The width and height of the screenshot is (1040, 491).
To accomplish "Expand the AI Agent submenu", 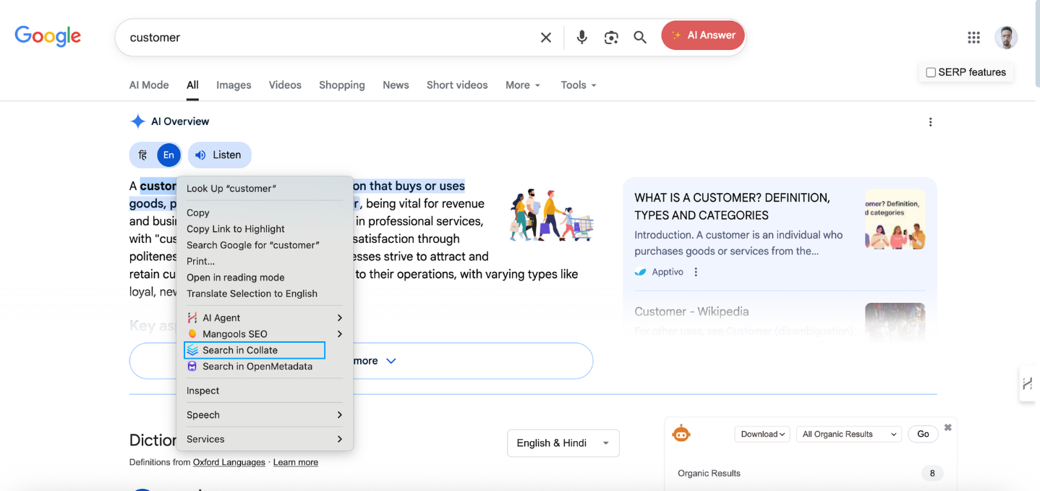I will coord(339,317).
